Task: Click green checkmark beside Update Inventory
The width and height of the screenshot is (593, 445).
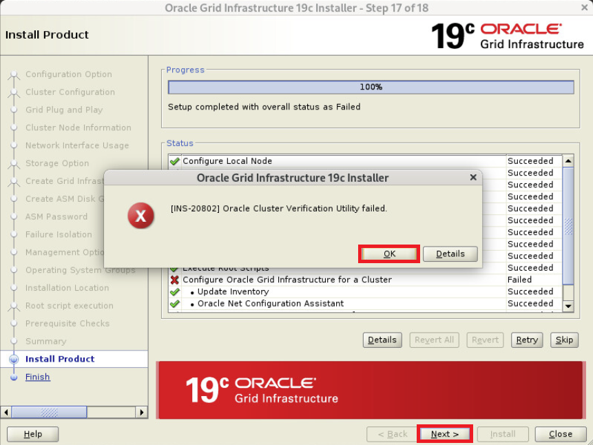Action: (x=174, y=292)
